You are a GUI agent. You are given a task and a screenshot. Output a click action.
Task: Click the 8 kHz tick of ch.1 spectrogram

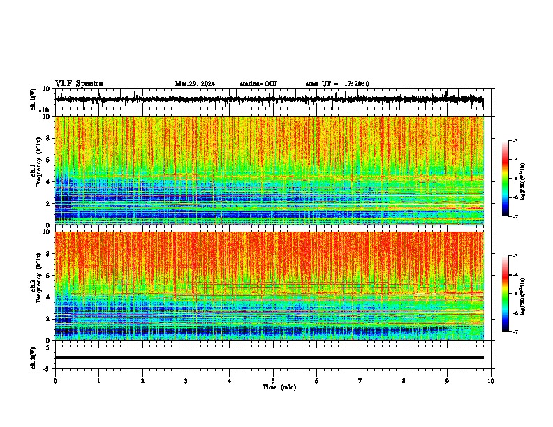point(48,138)
